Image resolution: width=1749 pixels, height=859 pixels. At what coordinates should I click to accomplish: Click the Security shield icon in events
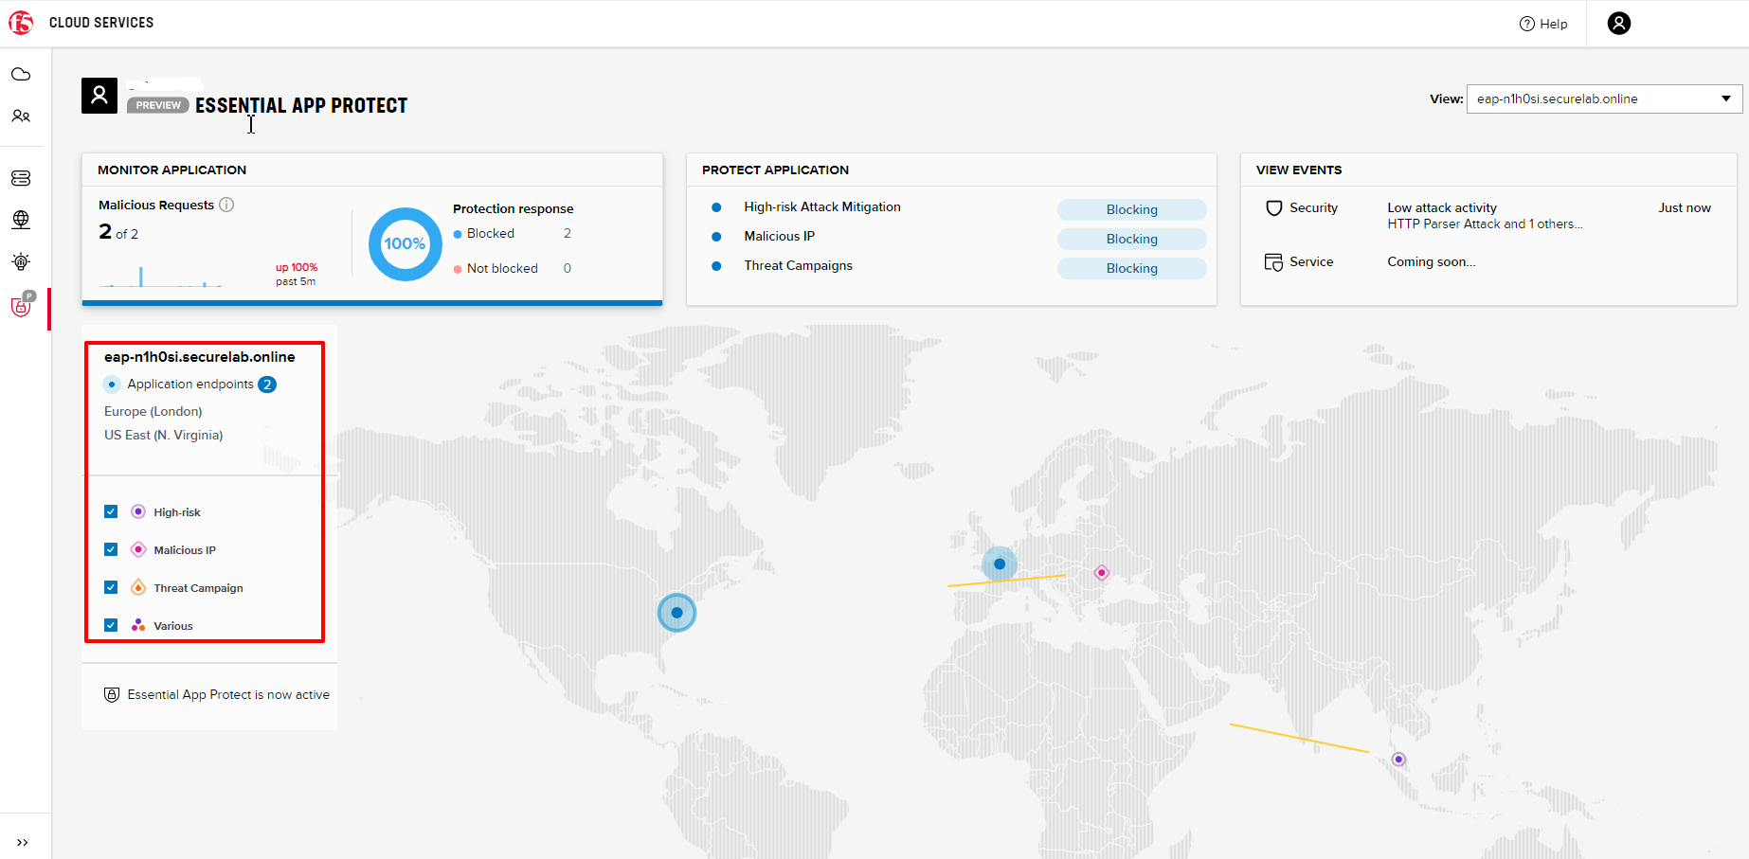click(1274, 208)
